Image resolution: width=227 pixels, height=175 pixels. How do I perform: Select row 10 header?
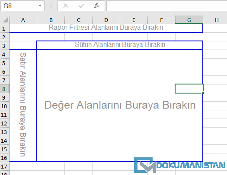[4, 106]
